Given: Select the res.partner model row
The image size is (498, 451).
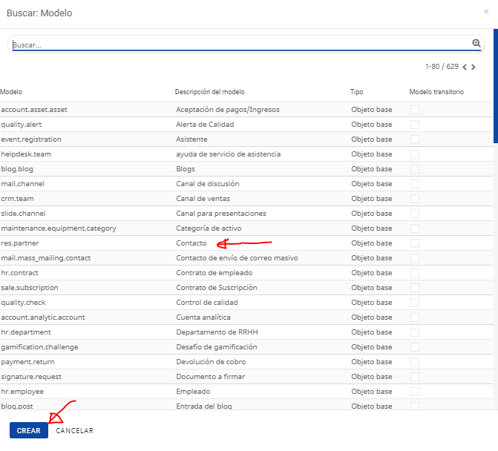Looking at the screenshot, I should tap(246, 243).
